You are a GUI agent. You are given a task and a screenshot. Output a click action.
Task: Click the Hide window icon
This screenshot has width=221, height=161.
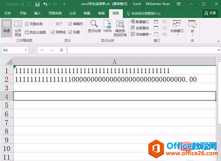(156, 28)
